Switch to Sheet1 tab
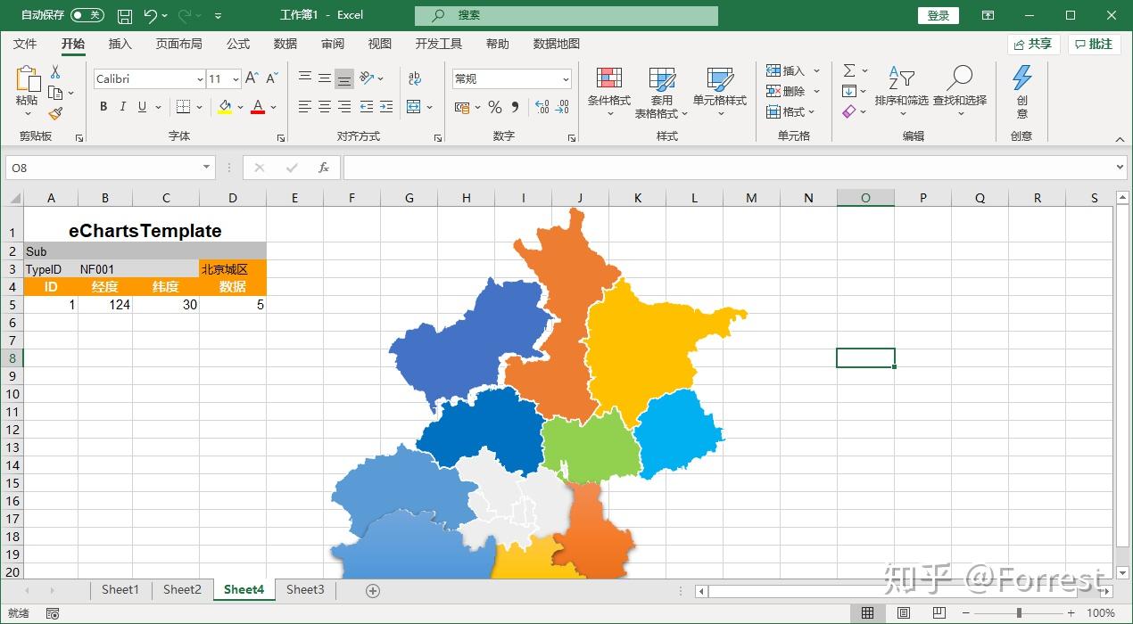This screenshot has height=624, width=1133. (120, 589)
